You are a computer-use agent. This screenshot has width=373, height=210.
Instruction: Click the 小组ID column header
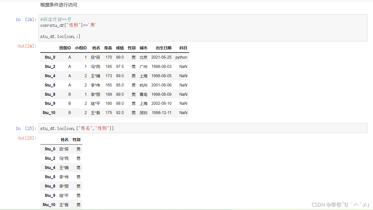tap(81, 48)
